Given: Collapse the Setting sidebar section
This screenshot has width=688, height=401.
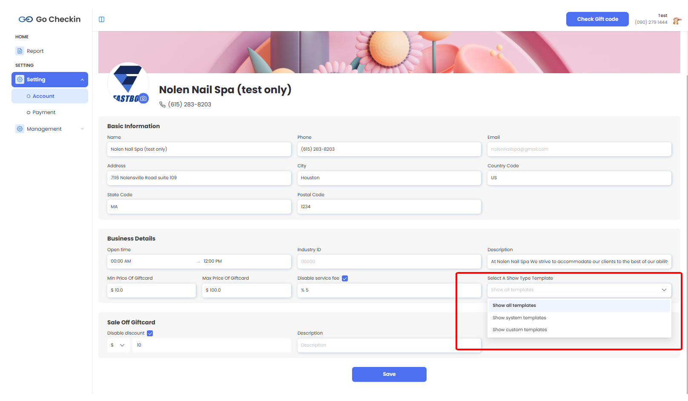Looking at the screenshot, I should pyautogui.click(x=82, y=80).
